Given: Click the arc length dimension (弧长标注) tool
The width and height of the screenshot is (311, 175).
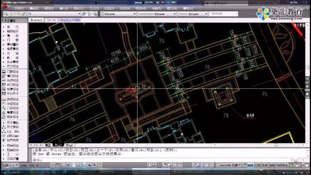Looking at the screenshot, I should point(11,117).
